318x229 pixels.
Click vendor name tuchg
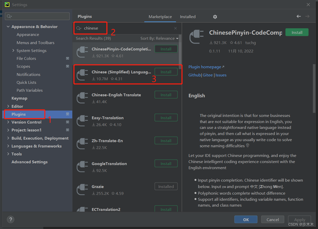pos(251,43)
